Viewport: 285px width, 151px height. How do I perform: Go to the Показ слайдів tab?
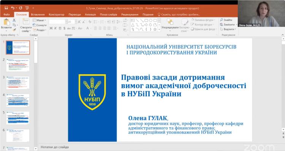click(x=108, y=14)
